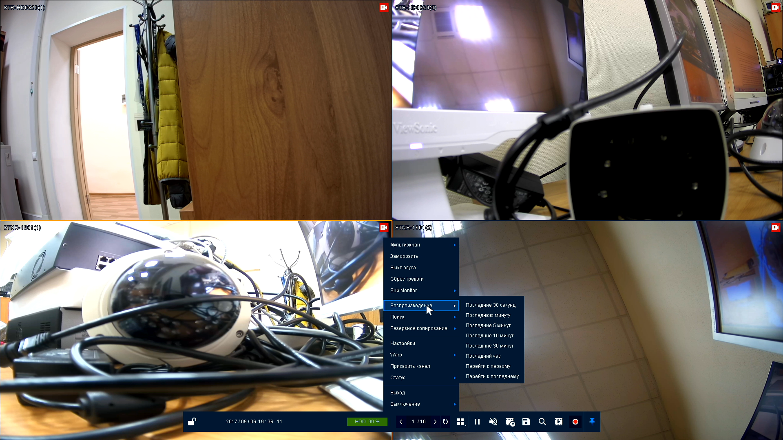
Task: Select Последние 5 минут playback option
Action: pyautogui.click(x=488, y=326)
